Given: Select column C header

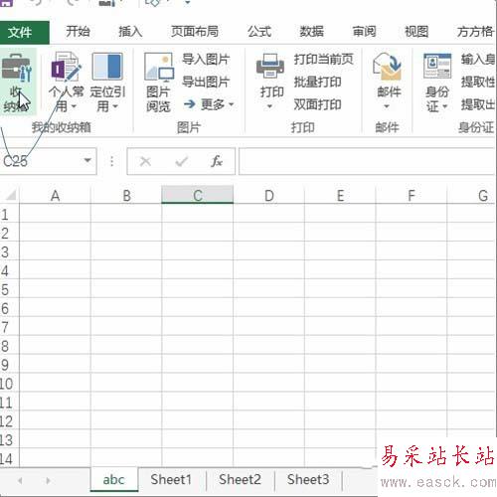Looking at the screenshot, I should tap(198, 195).
